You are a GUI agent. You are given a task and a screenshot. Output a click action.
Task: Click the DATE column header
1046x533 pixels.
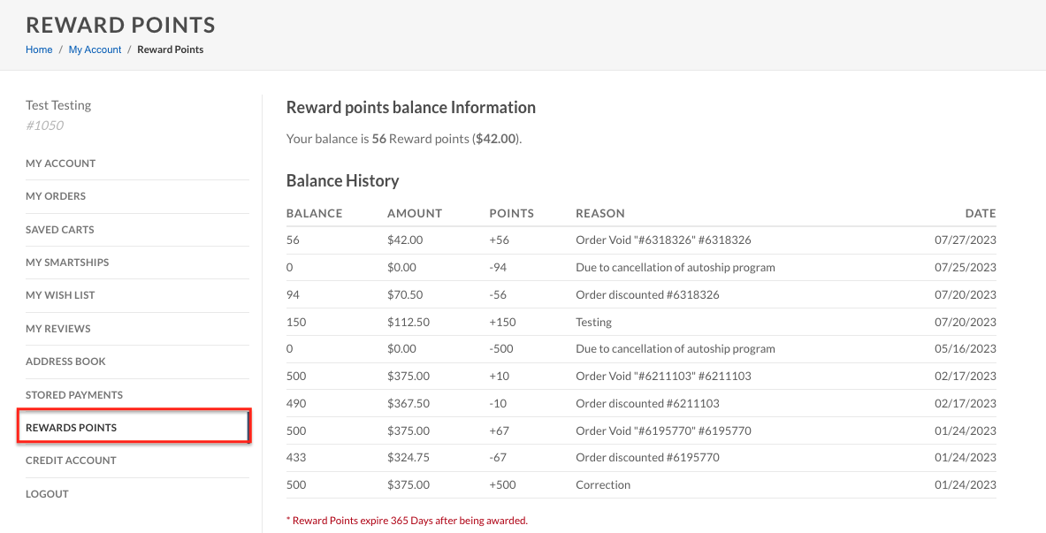coord(981,213)
